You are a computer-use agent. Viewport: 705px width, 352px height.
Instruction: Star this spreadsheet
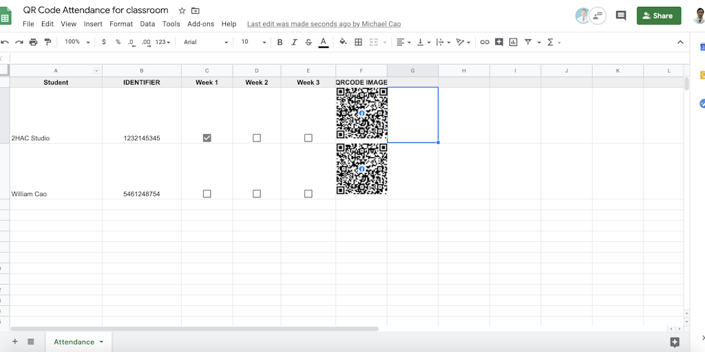[x=182, y=11]
